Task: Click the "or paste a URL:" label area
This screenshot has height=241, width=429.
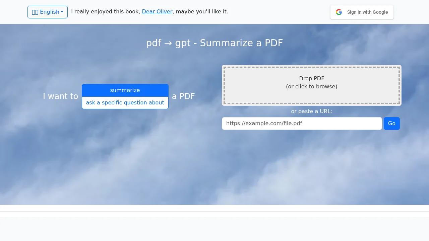Action: (x=311, y=111)
